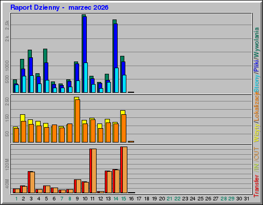
Task: Select green day label 28
Action: pyautogui.click(x=223, y=199)
